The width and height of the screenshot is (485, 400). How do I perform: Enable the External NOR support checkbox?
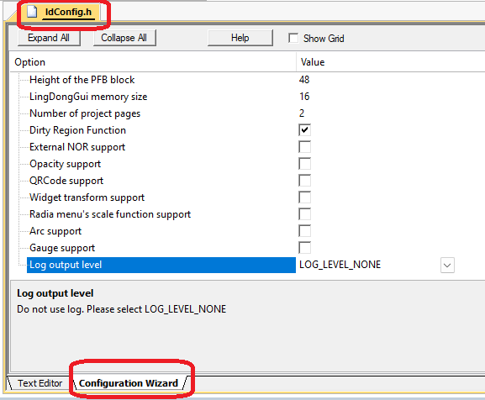(304, 147)
